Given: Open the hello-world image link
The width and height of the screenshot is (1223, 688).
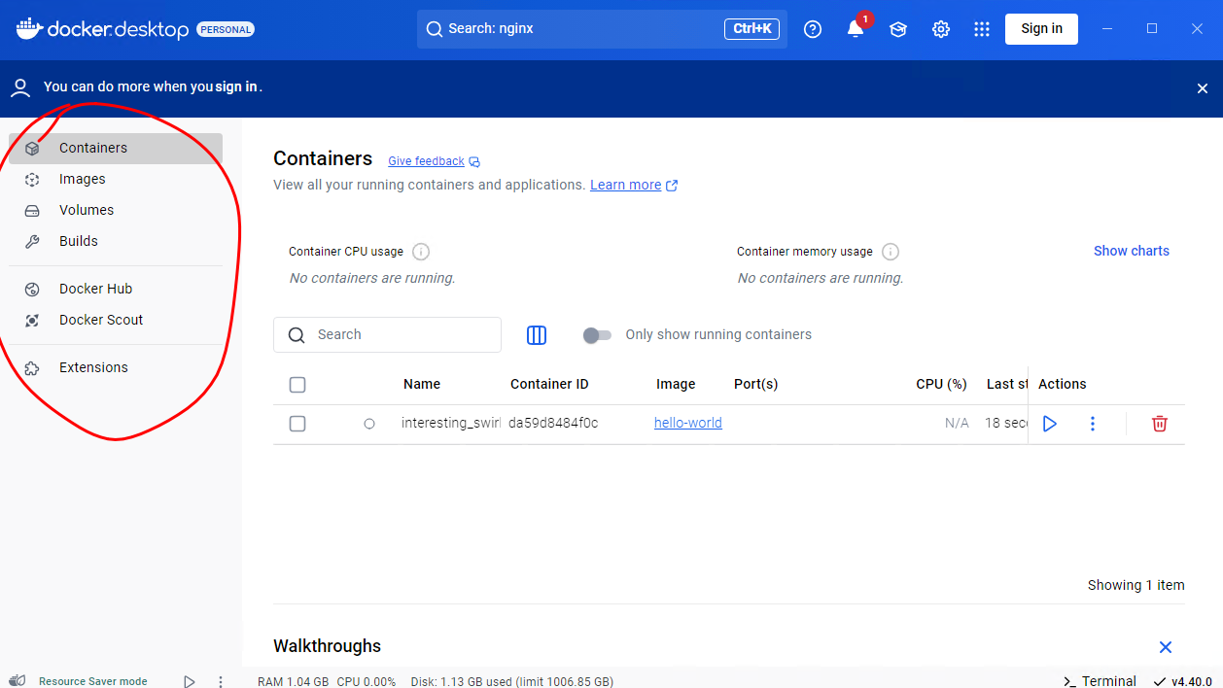Looking at the screenshot, I should click(x=688, y=423).
